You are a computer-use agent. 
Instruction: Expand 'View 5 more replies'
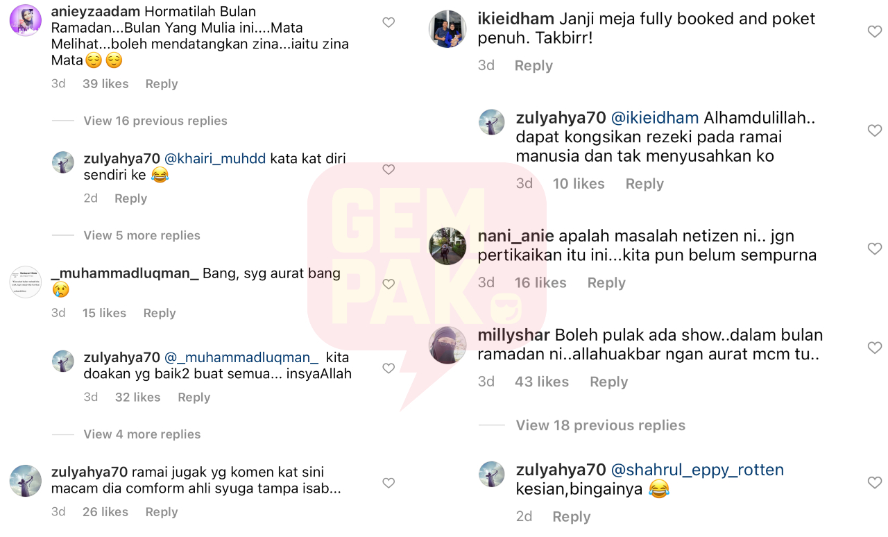tap(142, 235)
